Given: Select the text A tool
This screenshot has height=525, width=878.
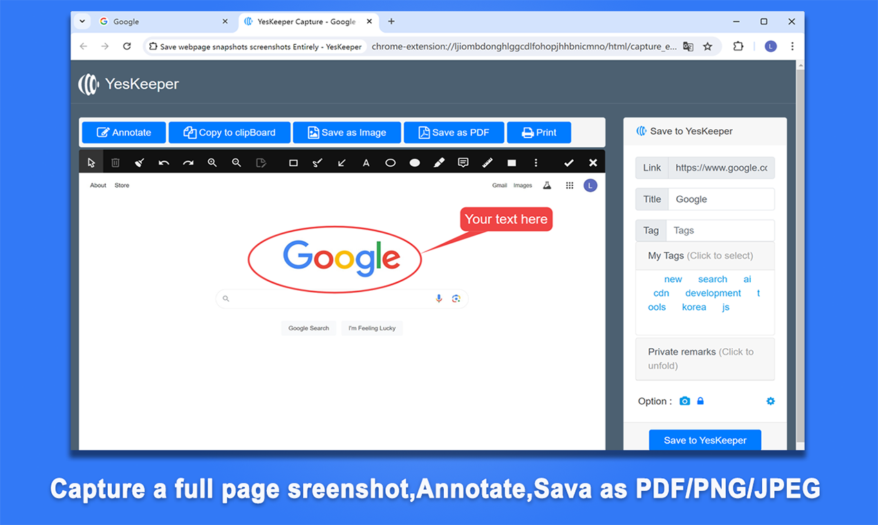Looking at the screenshot, I should tap(366, 163).
